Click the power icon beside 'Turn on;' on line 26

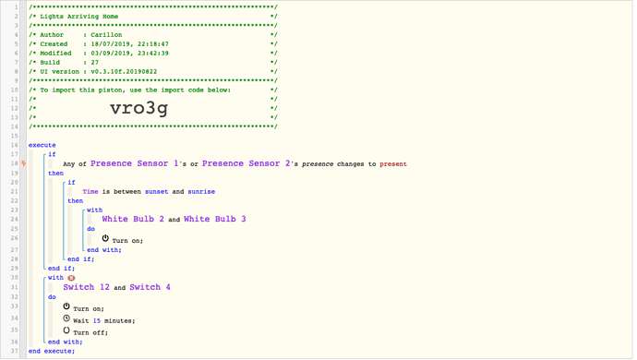click(105, 238)
